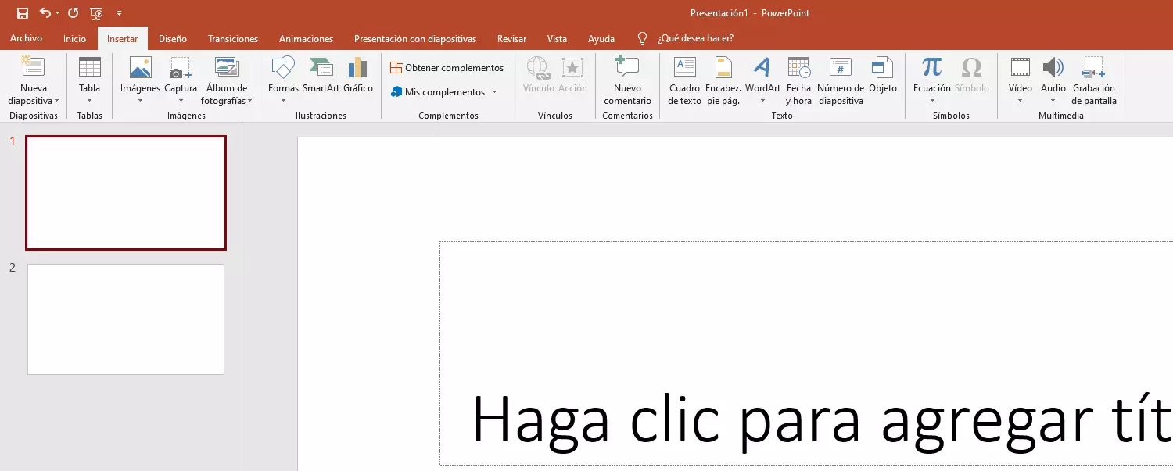The image size is (1173, 471).
Task: Click the ¿Qué desea hacer? search box
Action: point(695,39)
